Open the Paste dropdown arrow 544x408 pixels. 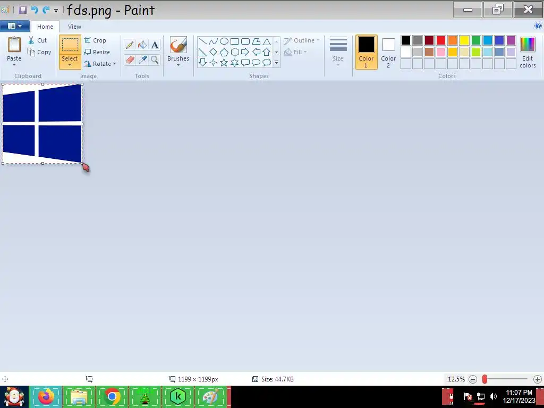click(x=14, y=65)
